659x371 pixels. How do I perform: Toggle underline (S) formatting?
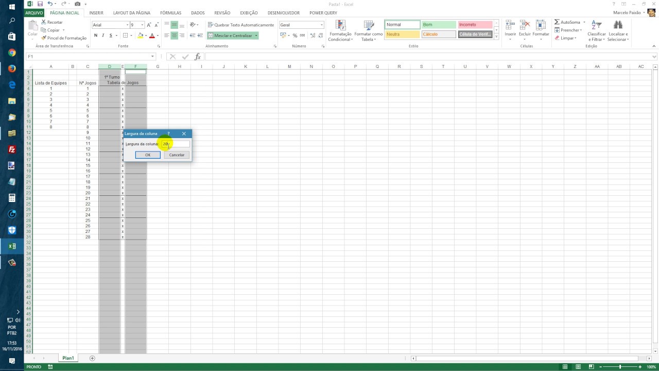110,36
